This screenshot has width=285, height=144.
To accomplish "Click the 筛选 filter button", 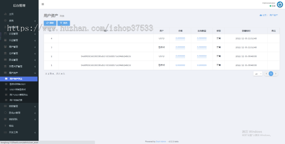I will (x=64, y=23).
